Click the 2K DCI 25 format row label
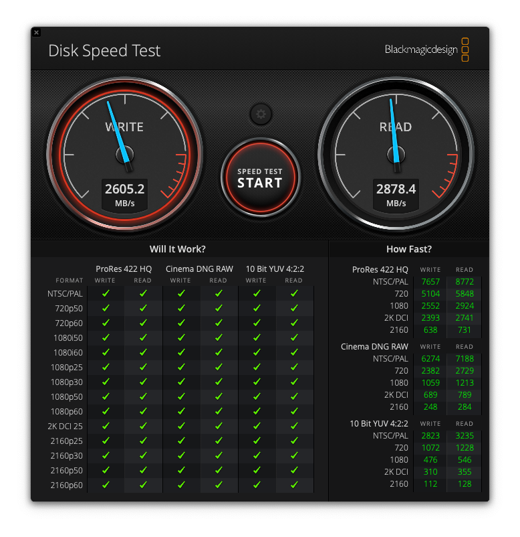 tap(65, 427)
